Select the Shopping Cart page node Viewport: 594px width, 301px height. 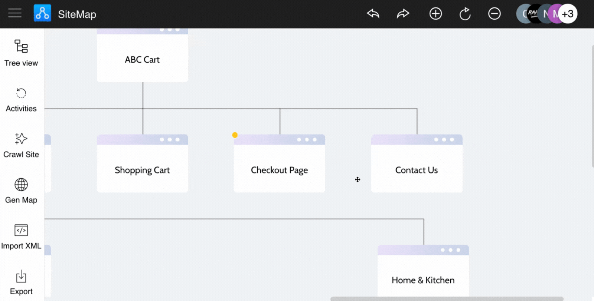(x=143, y=163)
